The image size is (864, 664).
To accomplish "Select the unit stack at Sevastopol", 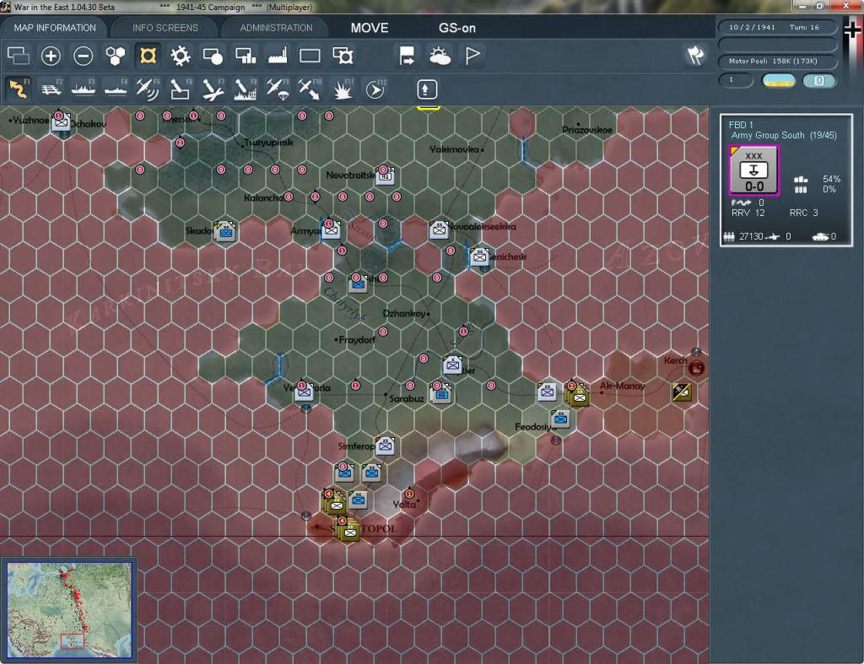I will coord(348,530).
